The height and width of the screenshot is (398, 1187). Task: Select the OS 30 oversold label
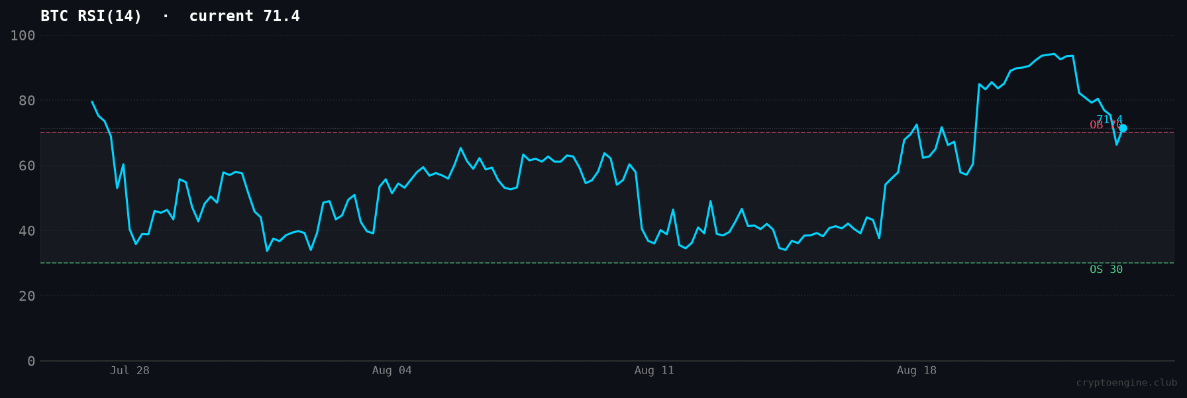(1106, 270)
